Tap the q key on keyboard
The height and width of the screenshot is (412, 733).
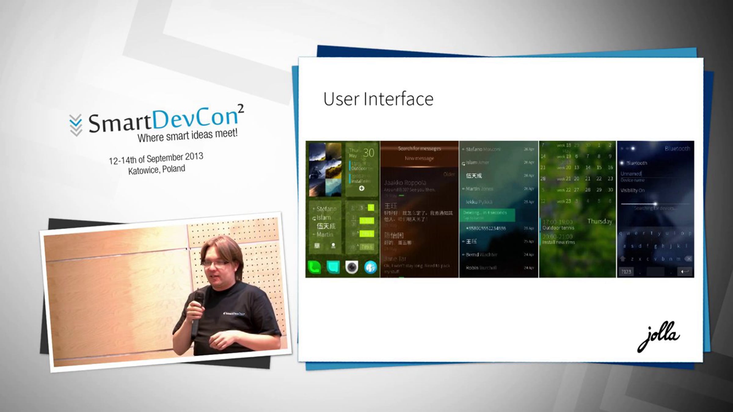point(621,233)
